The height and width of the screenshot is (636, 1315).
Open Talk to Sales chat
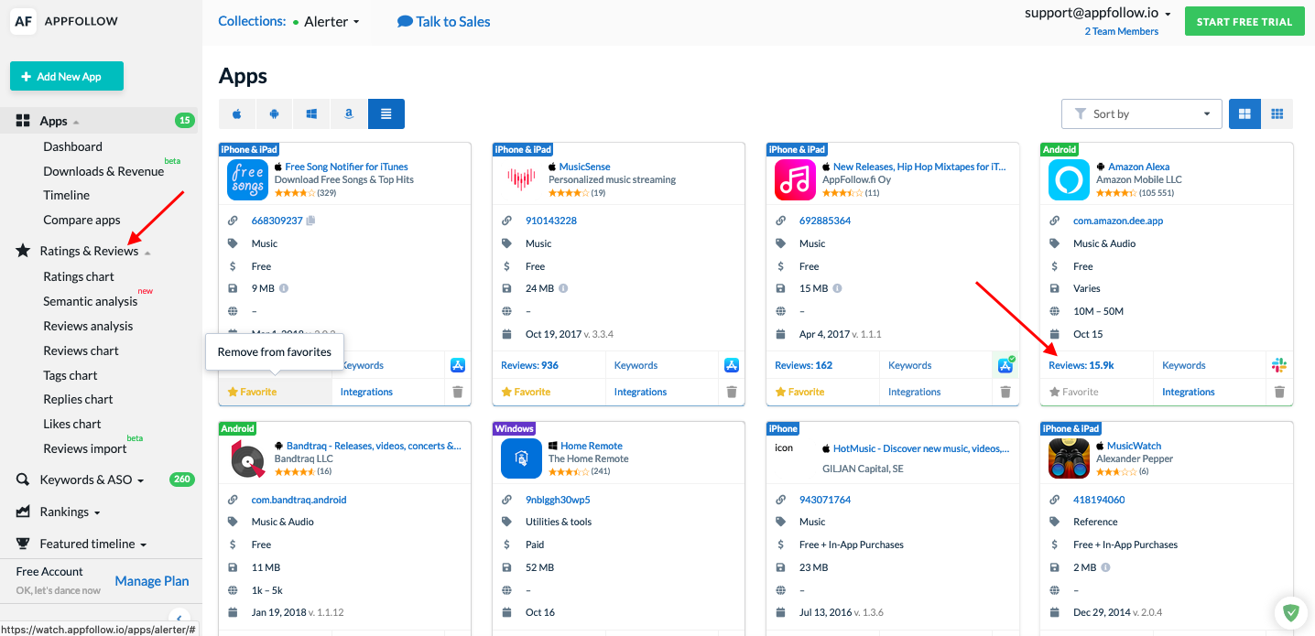click(444, 21)
